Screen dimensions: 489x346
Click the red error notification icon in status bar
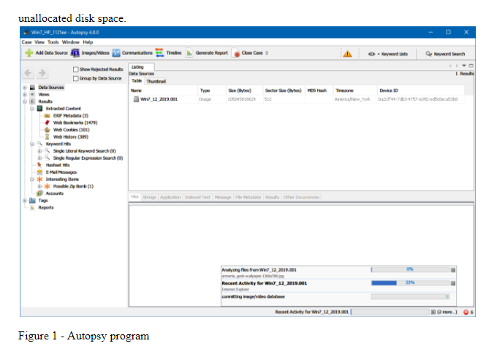pos(466,312)
